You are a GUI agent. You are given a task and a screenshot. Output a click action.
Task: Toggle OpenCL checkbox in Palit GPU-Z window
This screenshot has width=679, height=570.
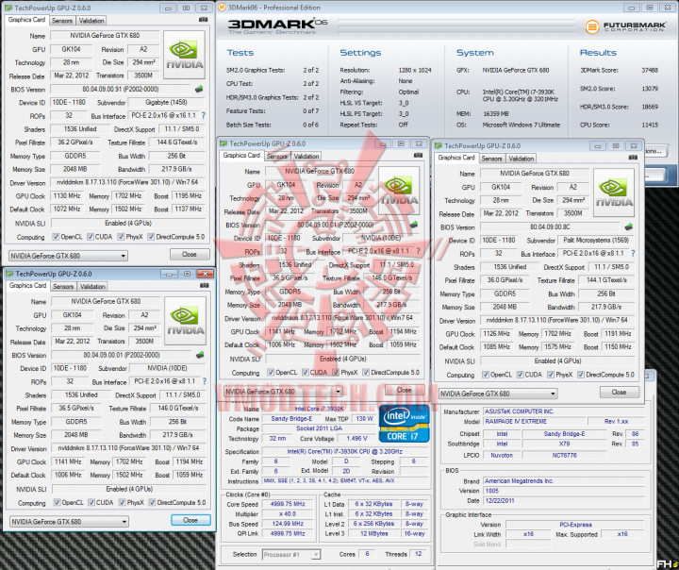click(x=486, y=375)
